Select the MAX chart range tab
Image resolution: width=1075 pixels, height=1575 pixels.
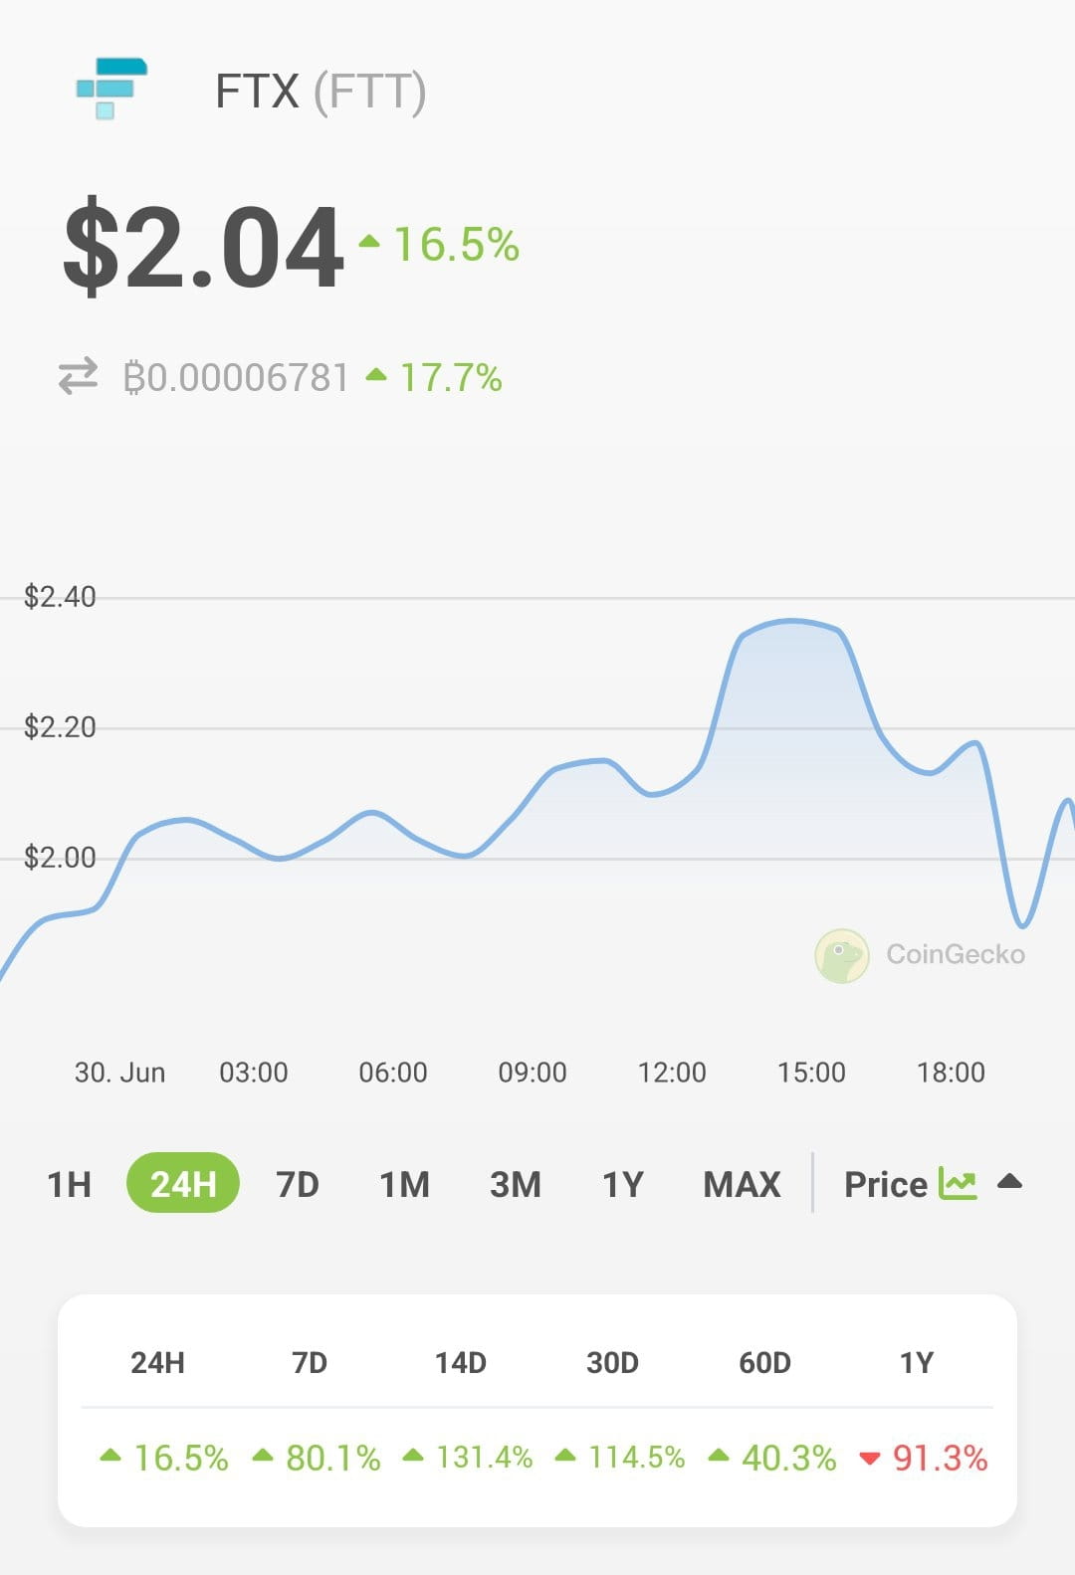[x=742, y=1184]
